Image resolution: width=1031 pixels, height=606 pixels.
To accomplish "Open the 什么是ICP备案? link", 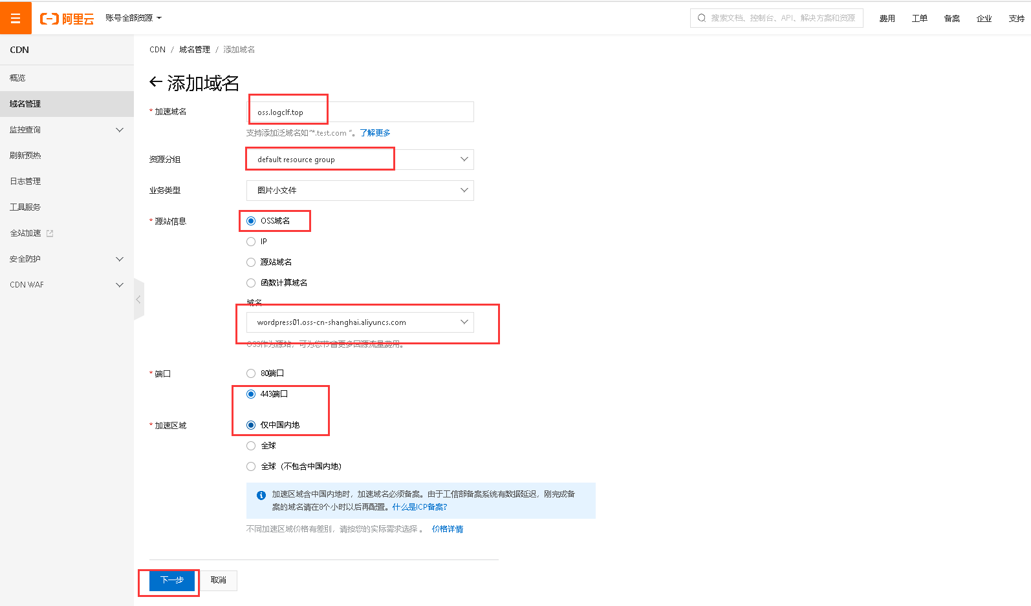I will pyautogui.click(x=420, y=507).
